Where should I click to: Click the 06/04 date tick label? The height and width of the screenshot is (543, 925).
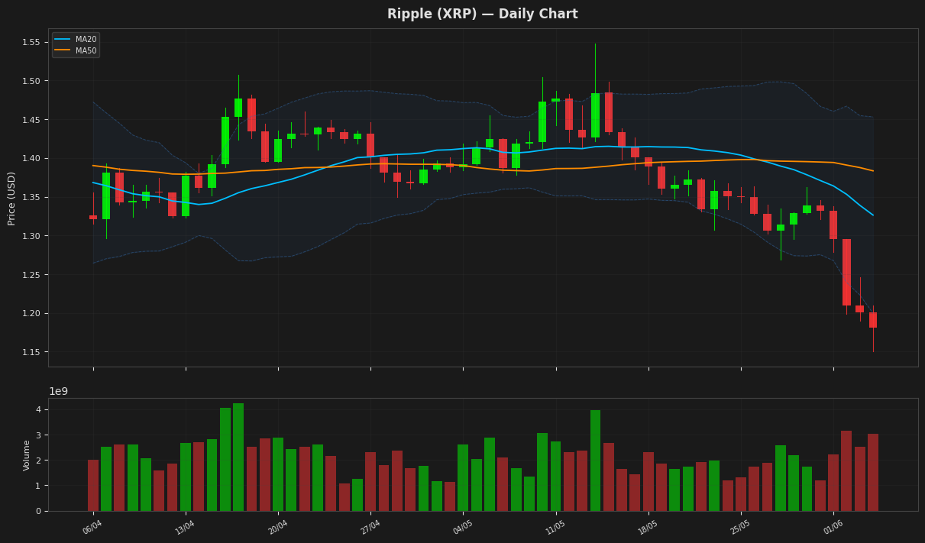pyautogui.click(x=92, y=528)
